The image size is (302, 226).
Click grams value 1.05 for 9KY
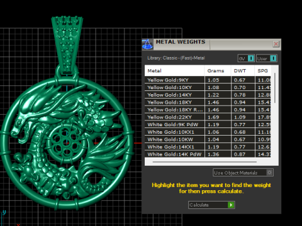coord(213,80)
